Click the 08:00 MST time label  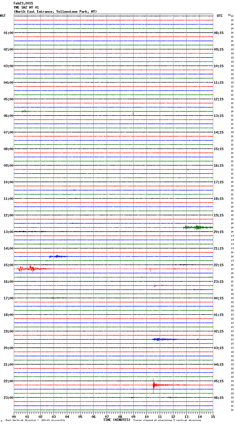pyautogui.click(x=9, y=149)
